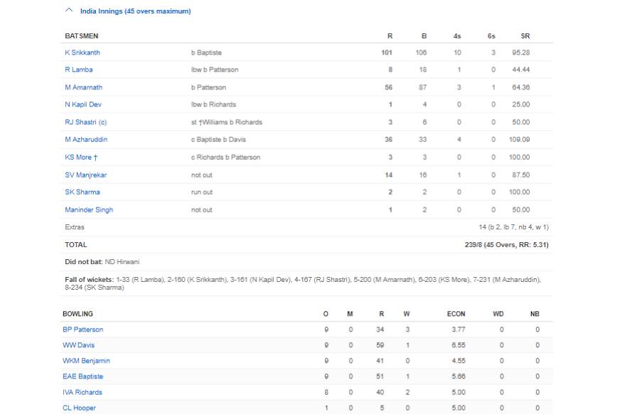The image size is (622, 414).
Task: Click SK Sharma batsman link
Action: pyautogui.click(x=82, y=192)
